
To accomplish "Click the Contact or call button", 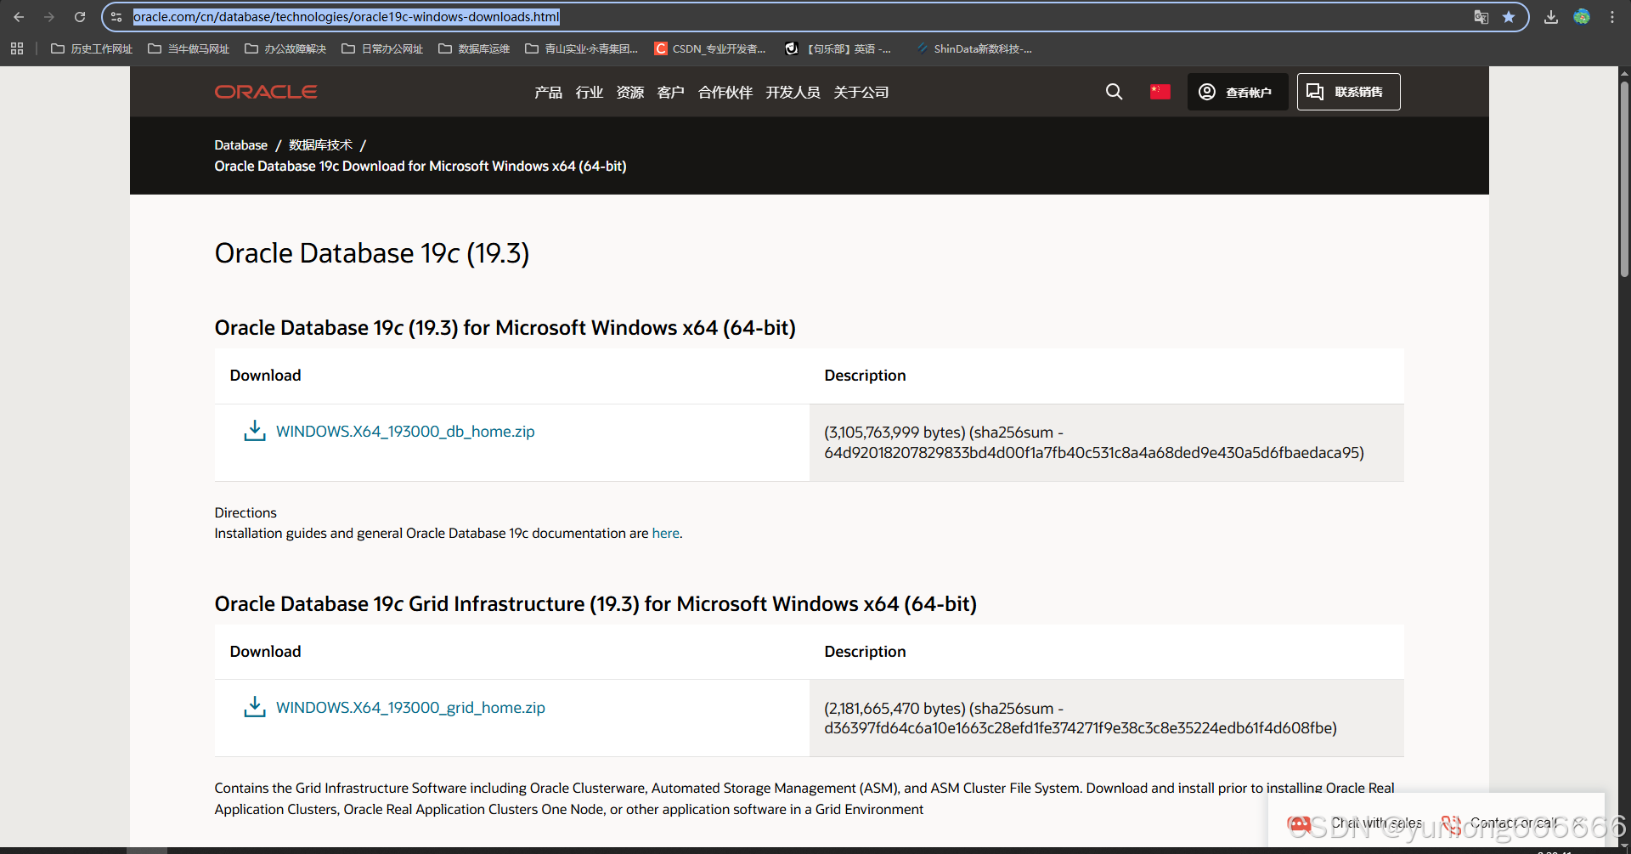I will pyautogui.click(x=1501, y=823).
